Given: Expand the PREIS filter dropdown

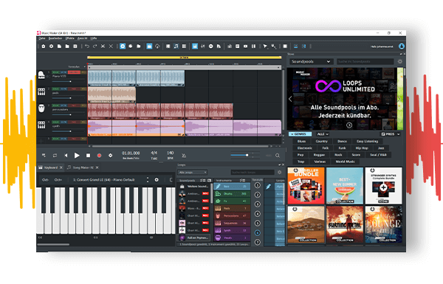Looking at the screenshot, I should [x=391, y=134].
